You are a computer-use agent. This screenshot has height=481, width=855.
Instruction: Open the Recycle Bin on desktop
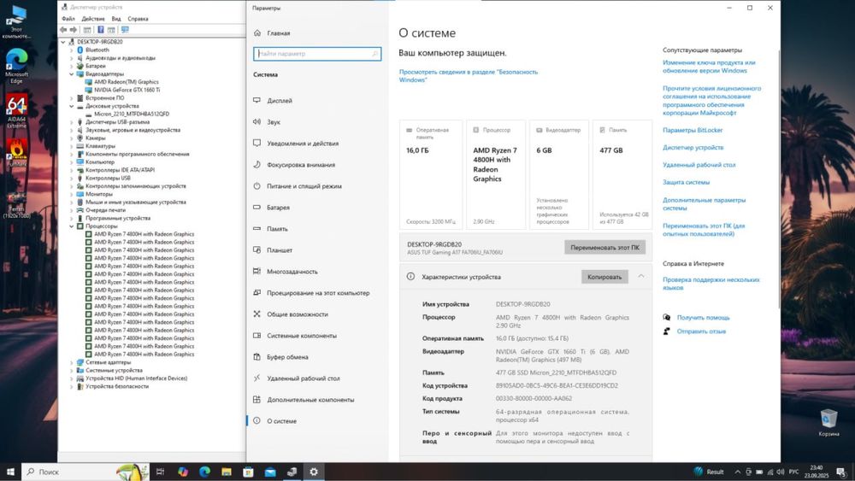click(x=828, y=422)
